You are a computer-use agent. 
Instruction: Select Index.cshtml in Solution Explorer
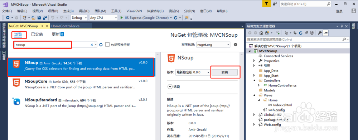282,105
